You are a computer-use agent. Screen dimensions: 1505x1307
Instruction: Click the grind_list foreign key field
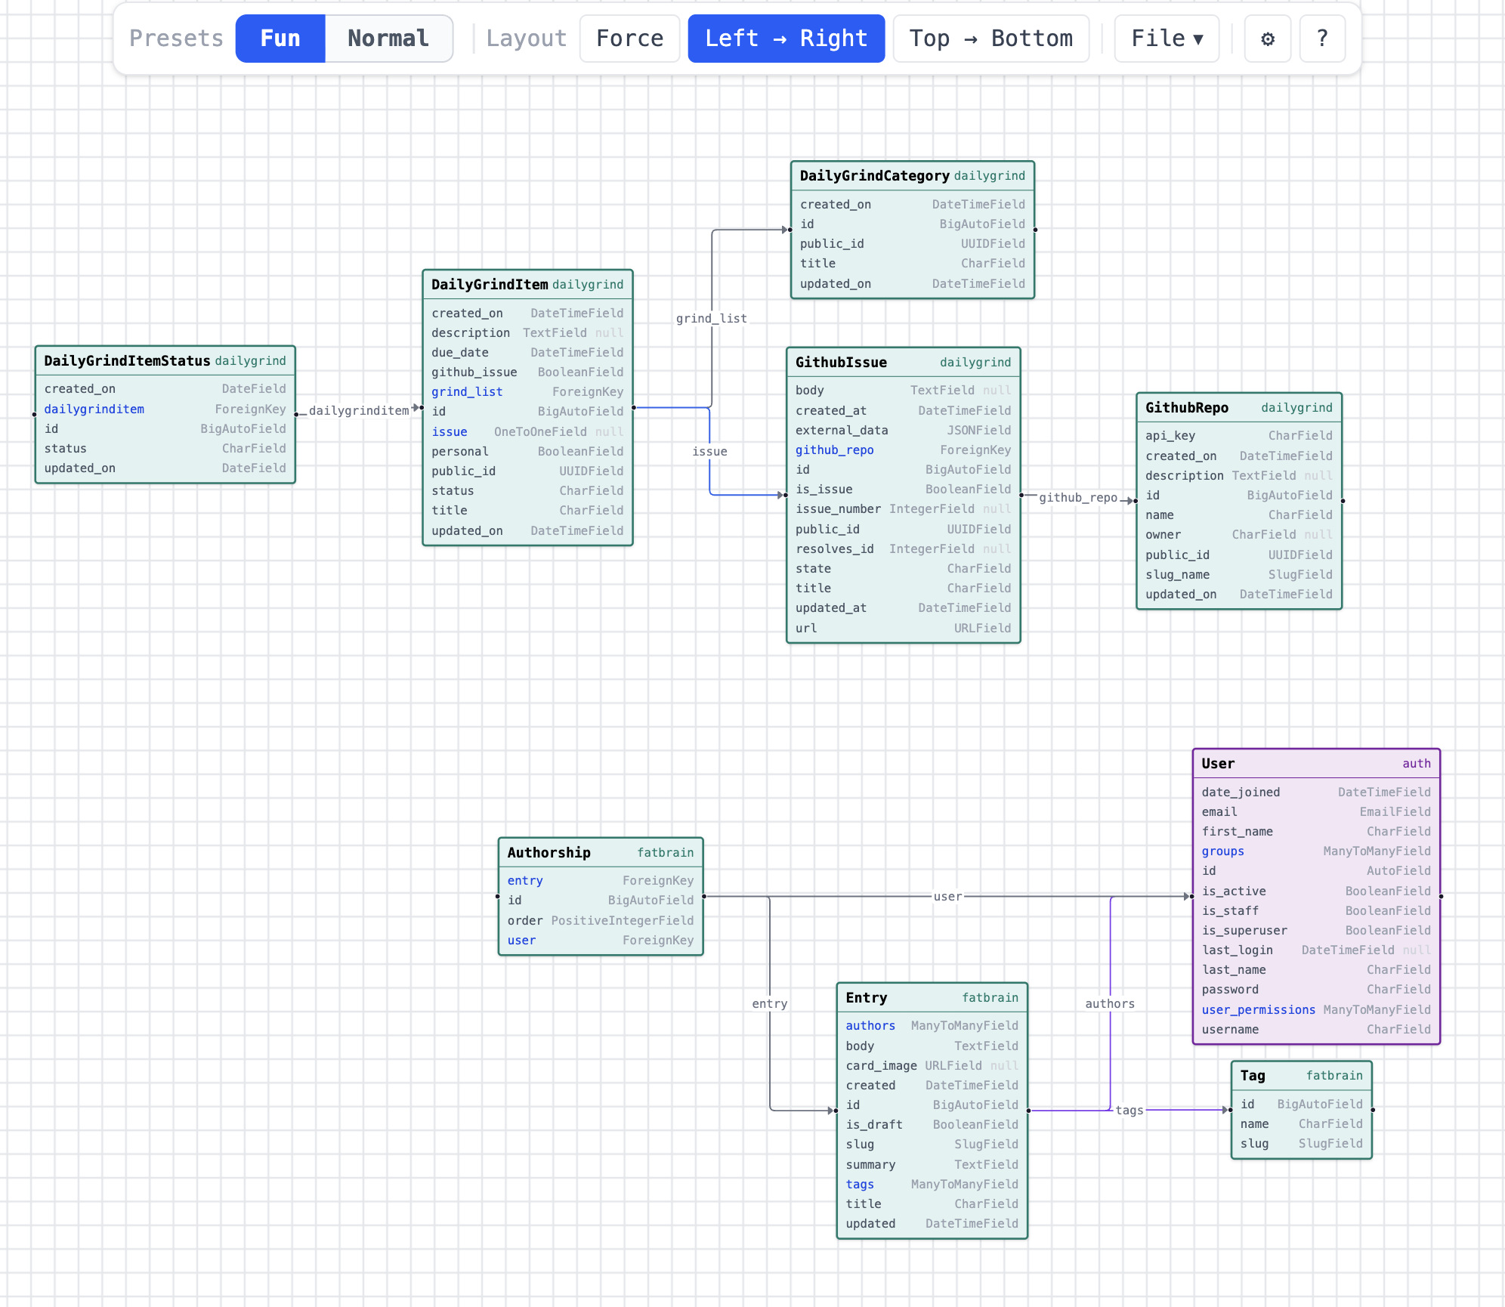467,392
